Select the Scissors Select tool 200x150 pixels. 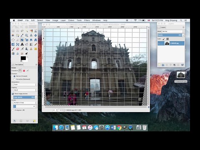[35, 31]
